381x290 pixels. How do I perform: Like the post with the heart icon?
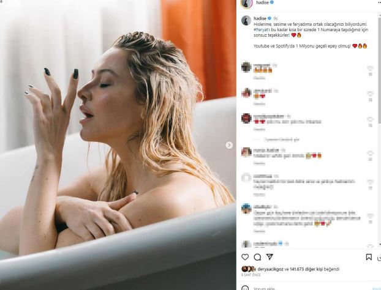pos(245,257)
